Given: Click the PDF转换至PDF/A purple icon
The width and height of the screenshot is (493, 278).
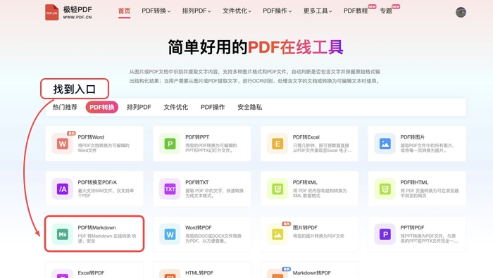Looking at the screenshot, I should point(63,189).
